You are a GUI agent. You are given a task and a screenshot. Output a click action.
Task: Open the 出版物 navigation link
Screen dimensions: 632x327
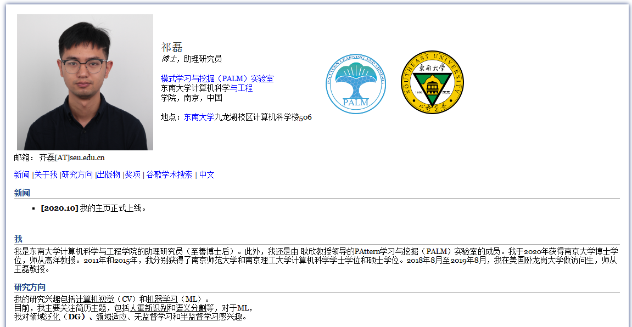[x=108, y=175]
